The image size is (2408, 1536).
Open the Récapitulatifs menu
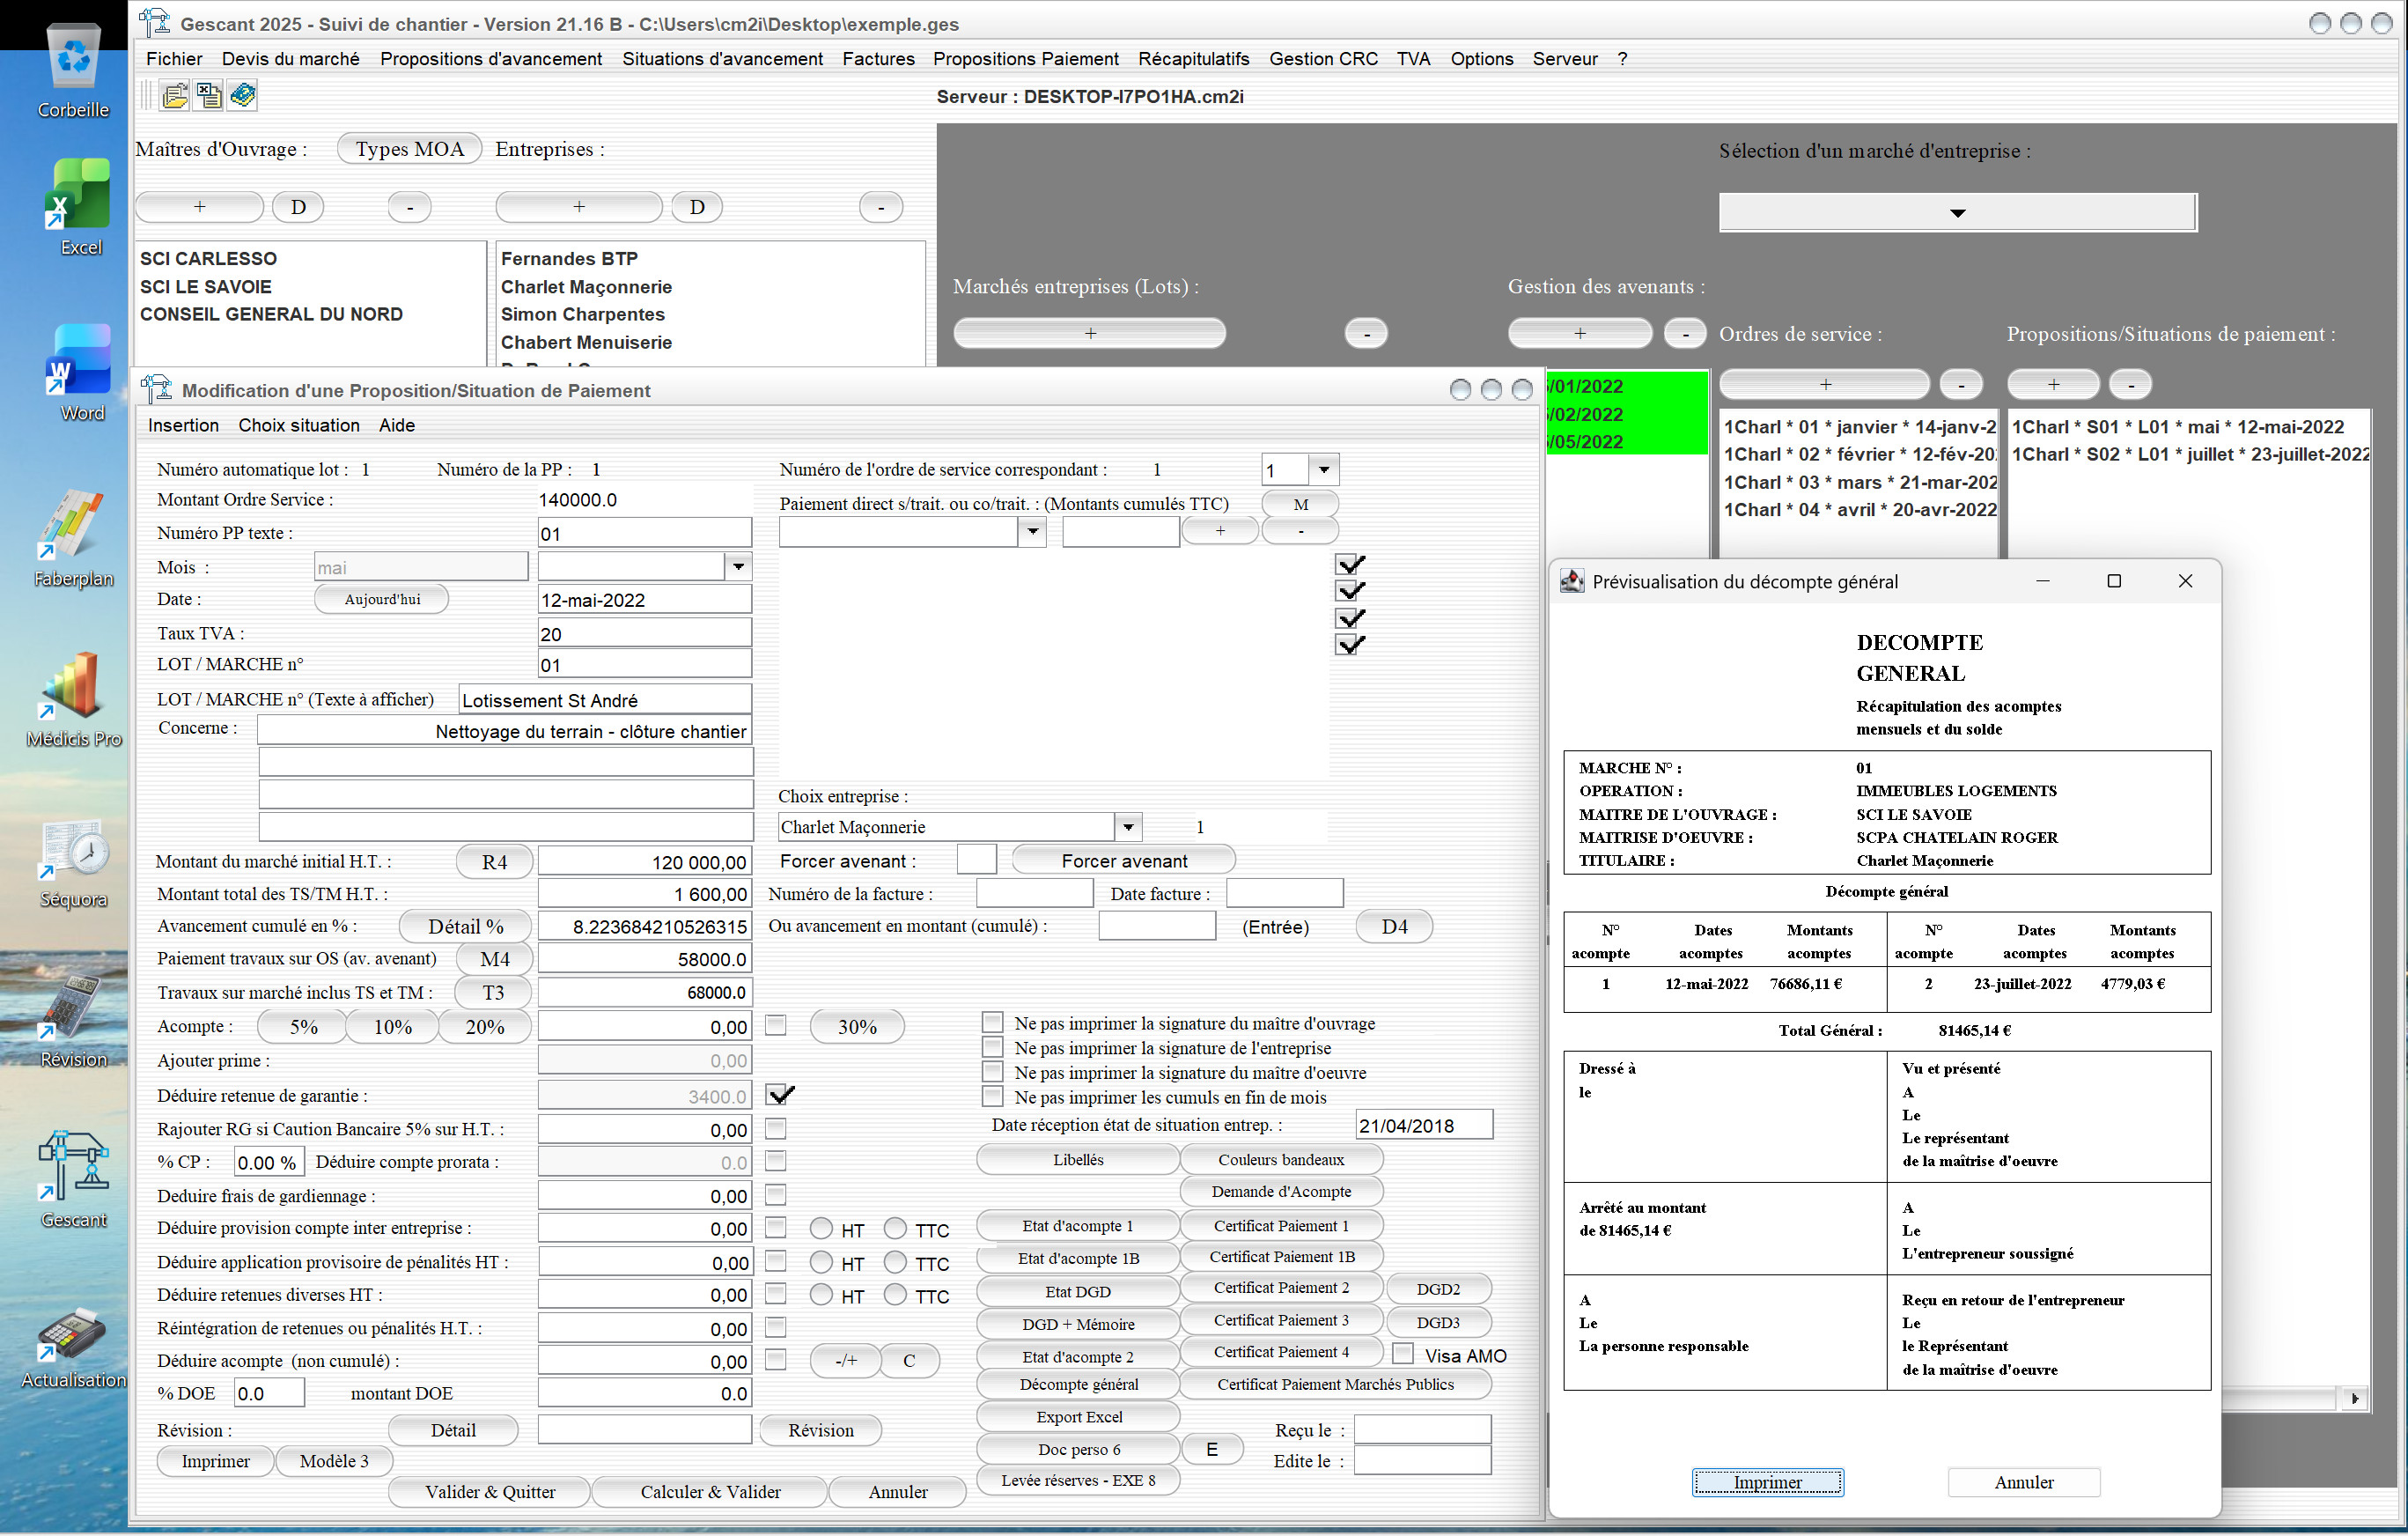[x=1193, y=59]
